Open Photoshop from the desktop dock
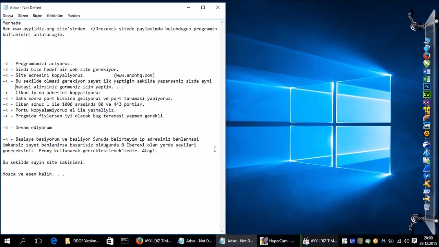Screen dimensions: 439x247 [427, 87]
